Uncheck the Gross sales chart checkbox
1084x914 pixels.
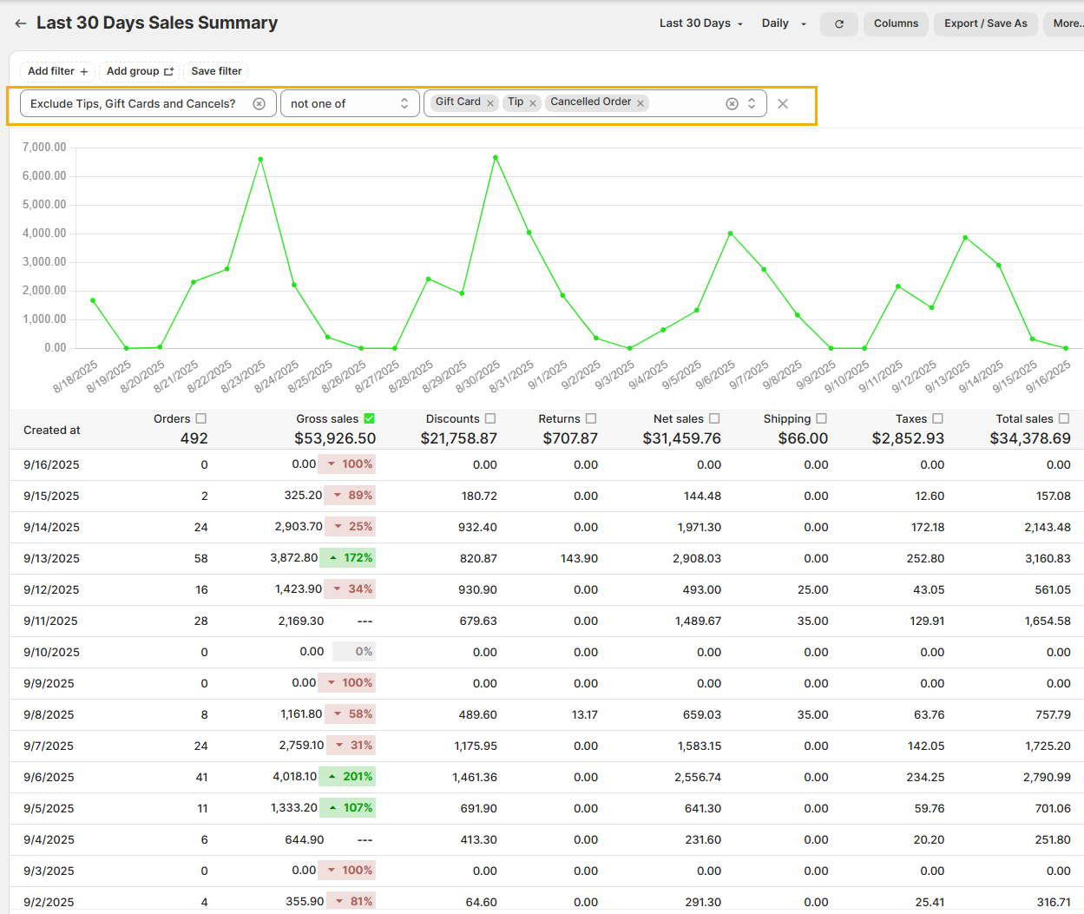point(370,418)
